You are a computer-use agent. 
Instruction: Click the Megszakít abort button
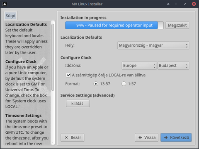coord(177,25)
